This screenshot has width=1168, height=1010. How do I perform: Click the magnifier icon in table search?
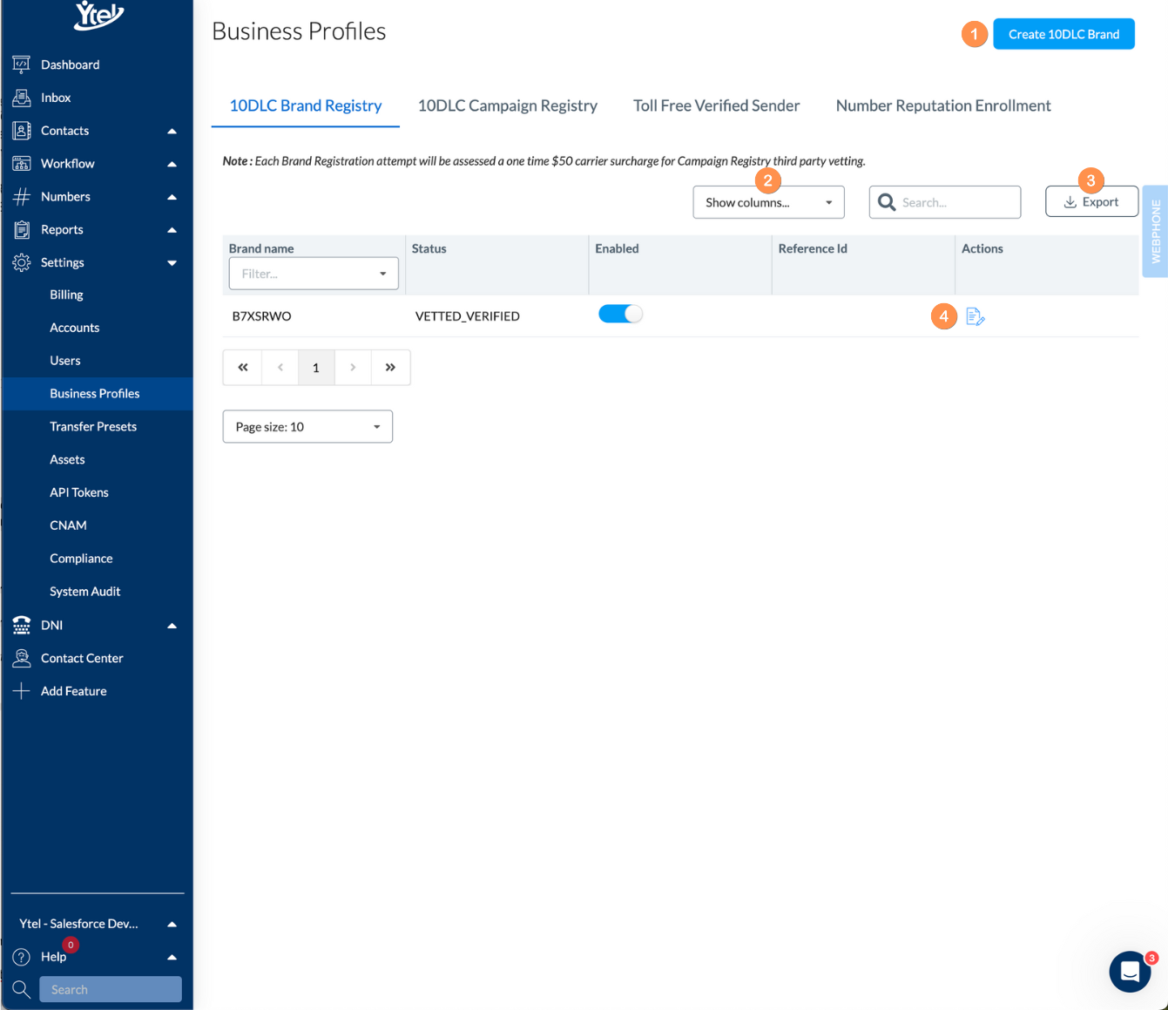pyautogui.click(x=887, y=202)
